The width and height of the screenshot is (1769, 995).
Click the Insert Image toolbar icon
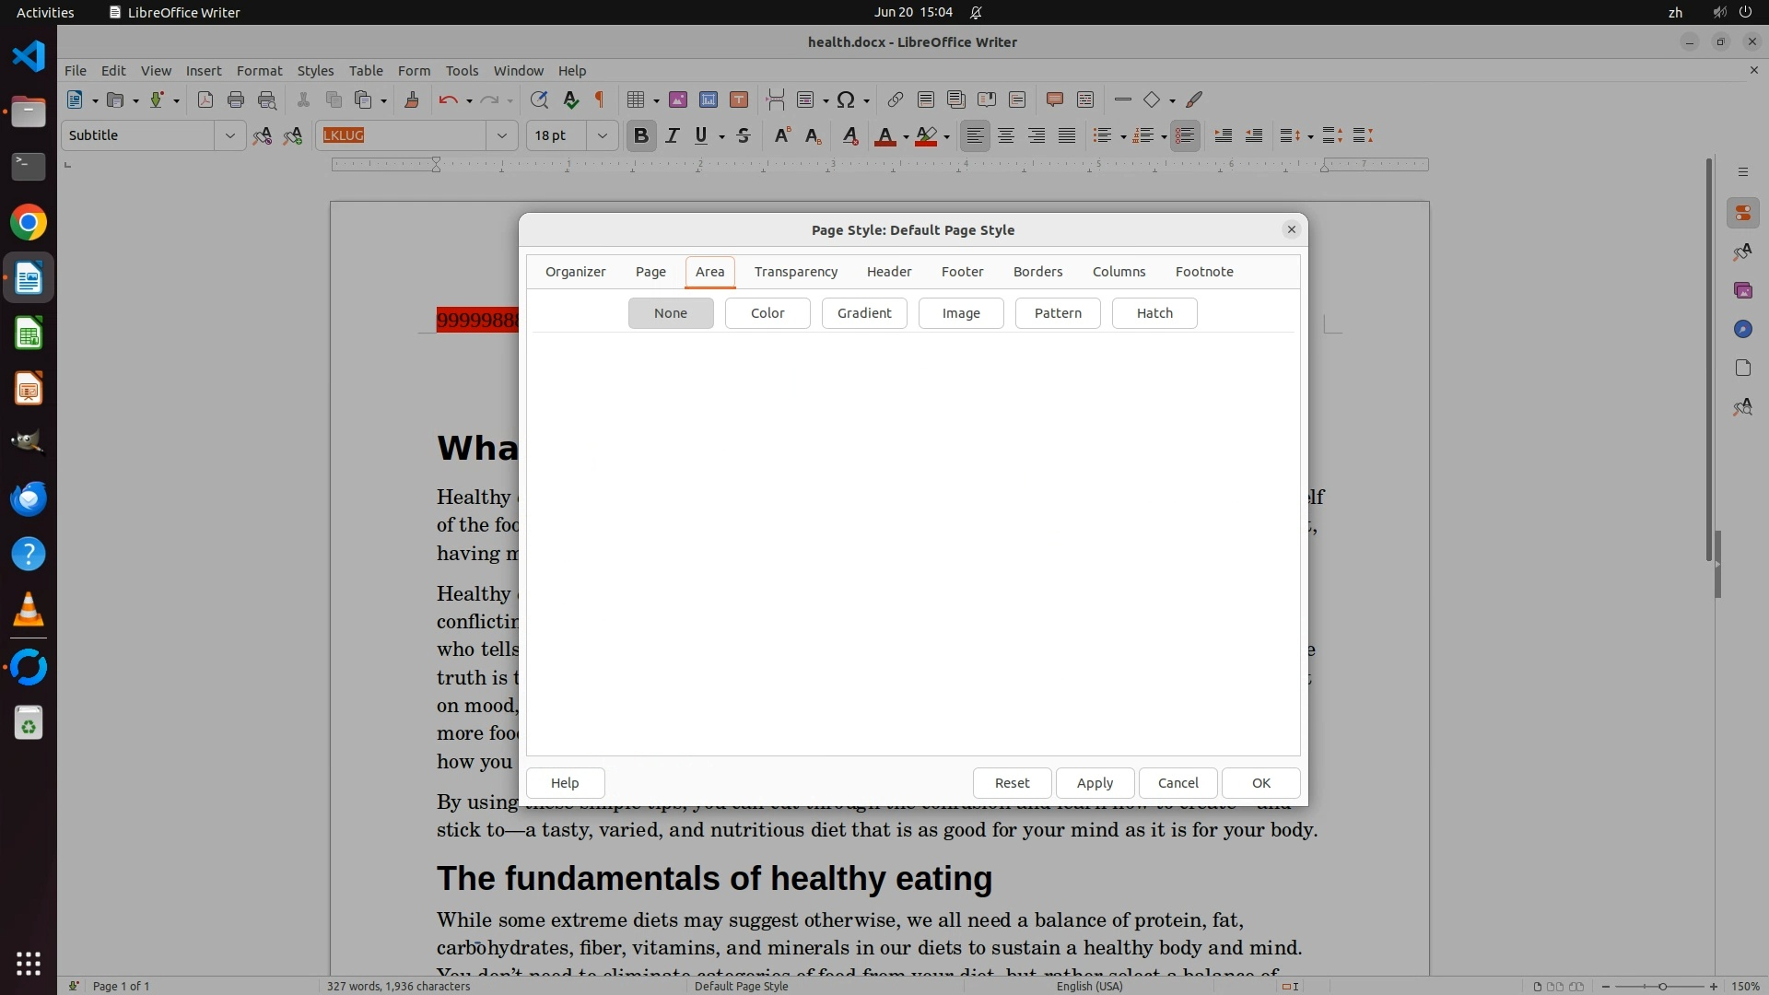[678, 99]
